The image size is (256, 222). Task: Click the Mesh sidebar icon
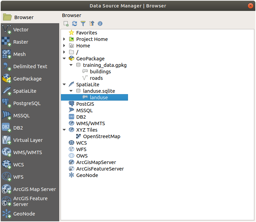coord(7,54)
